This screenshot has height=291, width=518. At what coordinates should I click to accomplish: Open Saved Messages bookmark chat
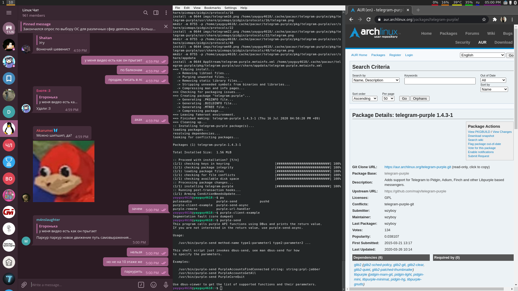coord(9,78)
